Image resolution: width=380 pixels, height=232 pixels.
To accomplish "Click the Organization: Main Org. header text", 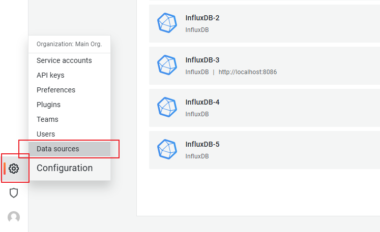I will (69, 44).
